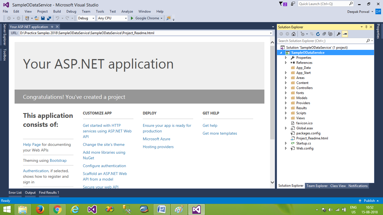Sync Solution Explorer with active document

(312, 34)
